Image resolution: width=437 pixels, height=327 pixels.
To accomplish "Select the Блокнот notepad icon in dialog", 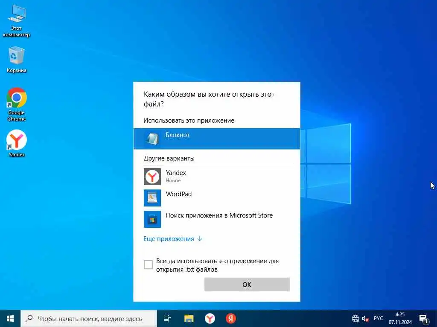I will coord(152,138).
